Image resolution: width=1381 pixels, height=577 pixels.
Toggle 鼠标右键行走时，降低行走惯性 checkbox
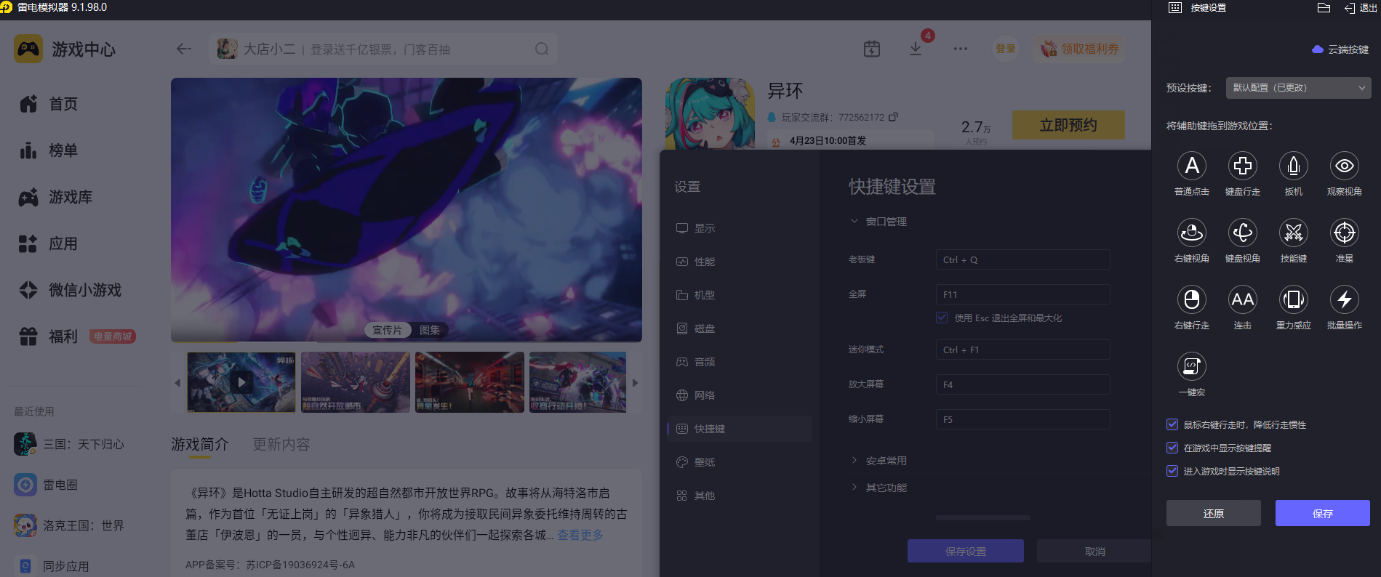[1172, 424]
